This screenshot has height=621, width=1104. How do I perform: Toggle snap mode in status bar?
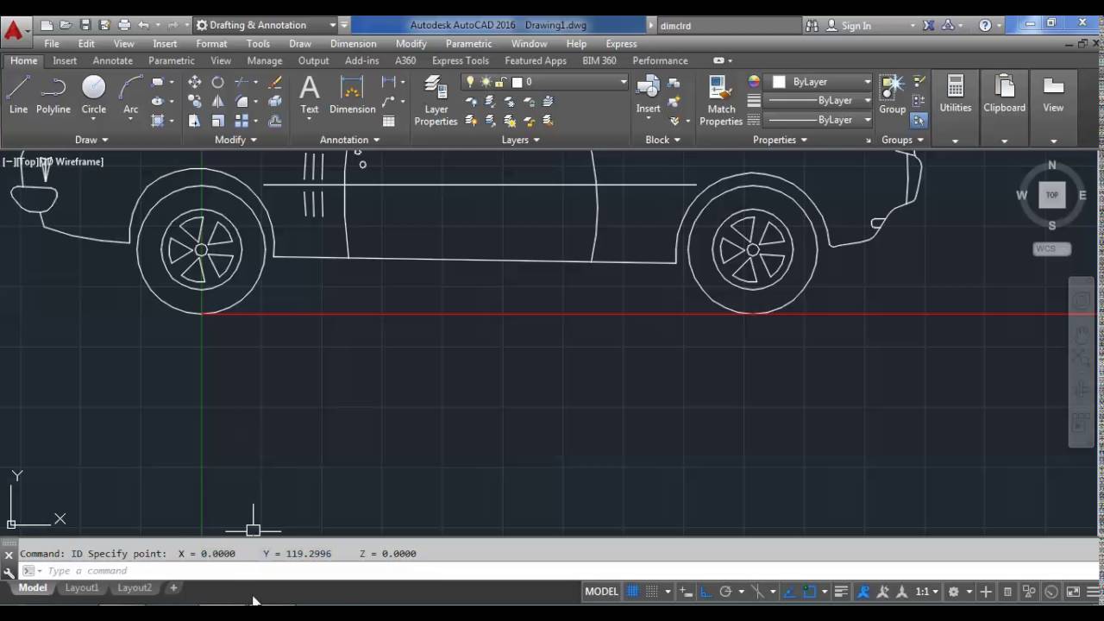click(x=652, y=592)
